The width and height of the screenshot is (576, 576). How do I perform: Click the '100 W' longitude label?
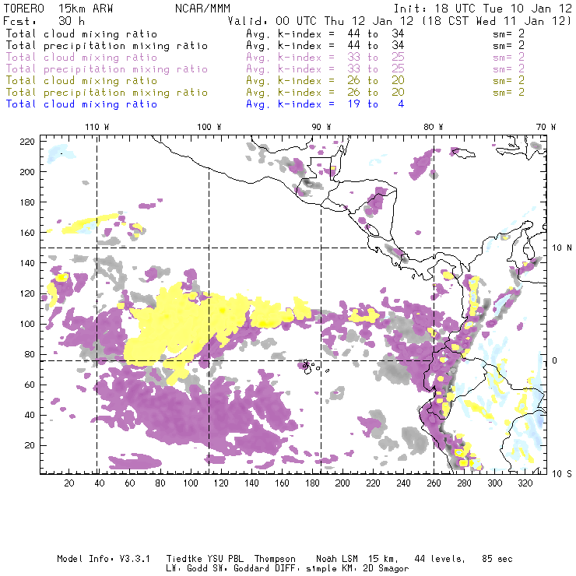click(209, 127)
